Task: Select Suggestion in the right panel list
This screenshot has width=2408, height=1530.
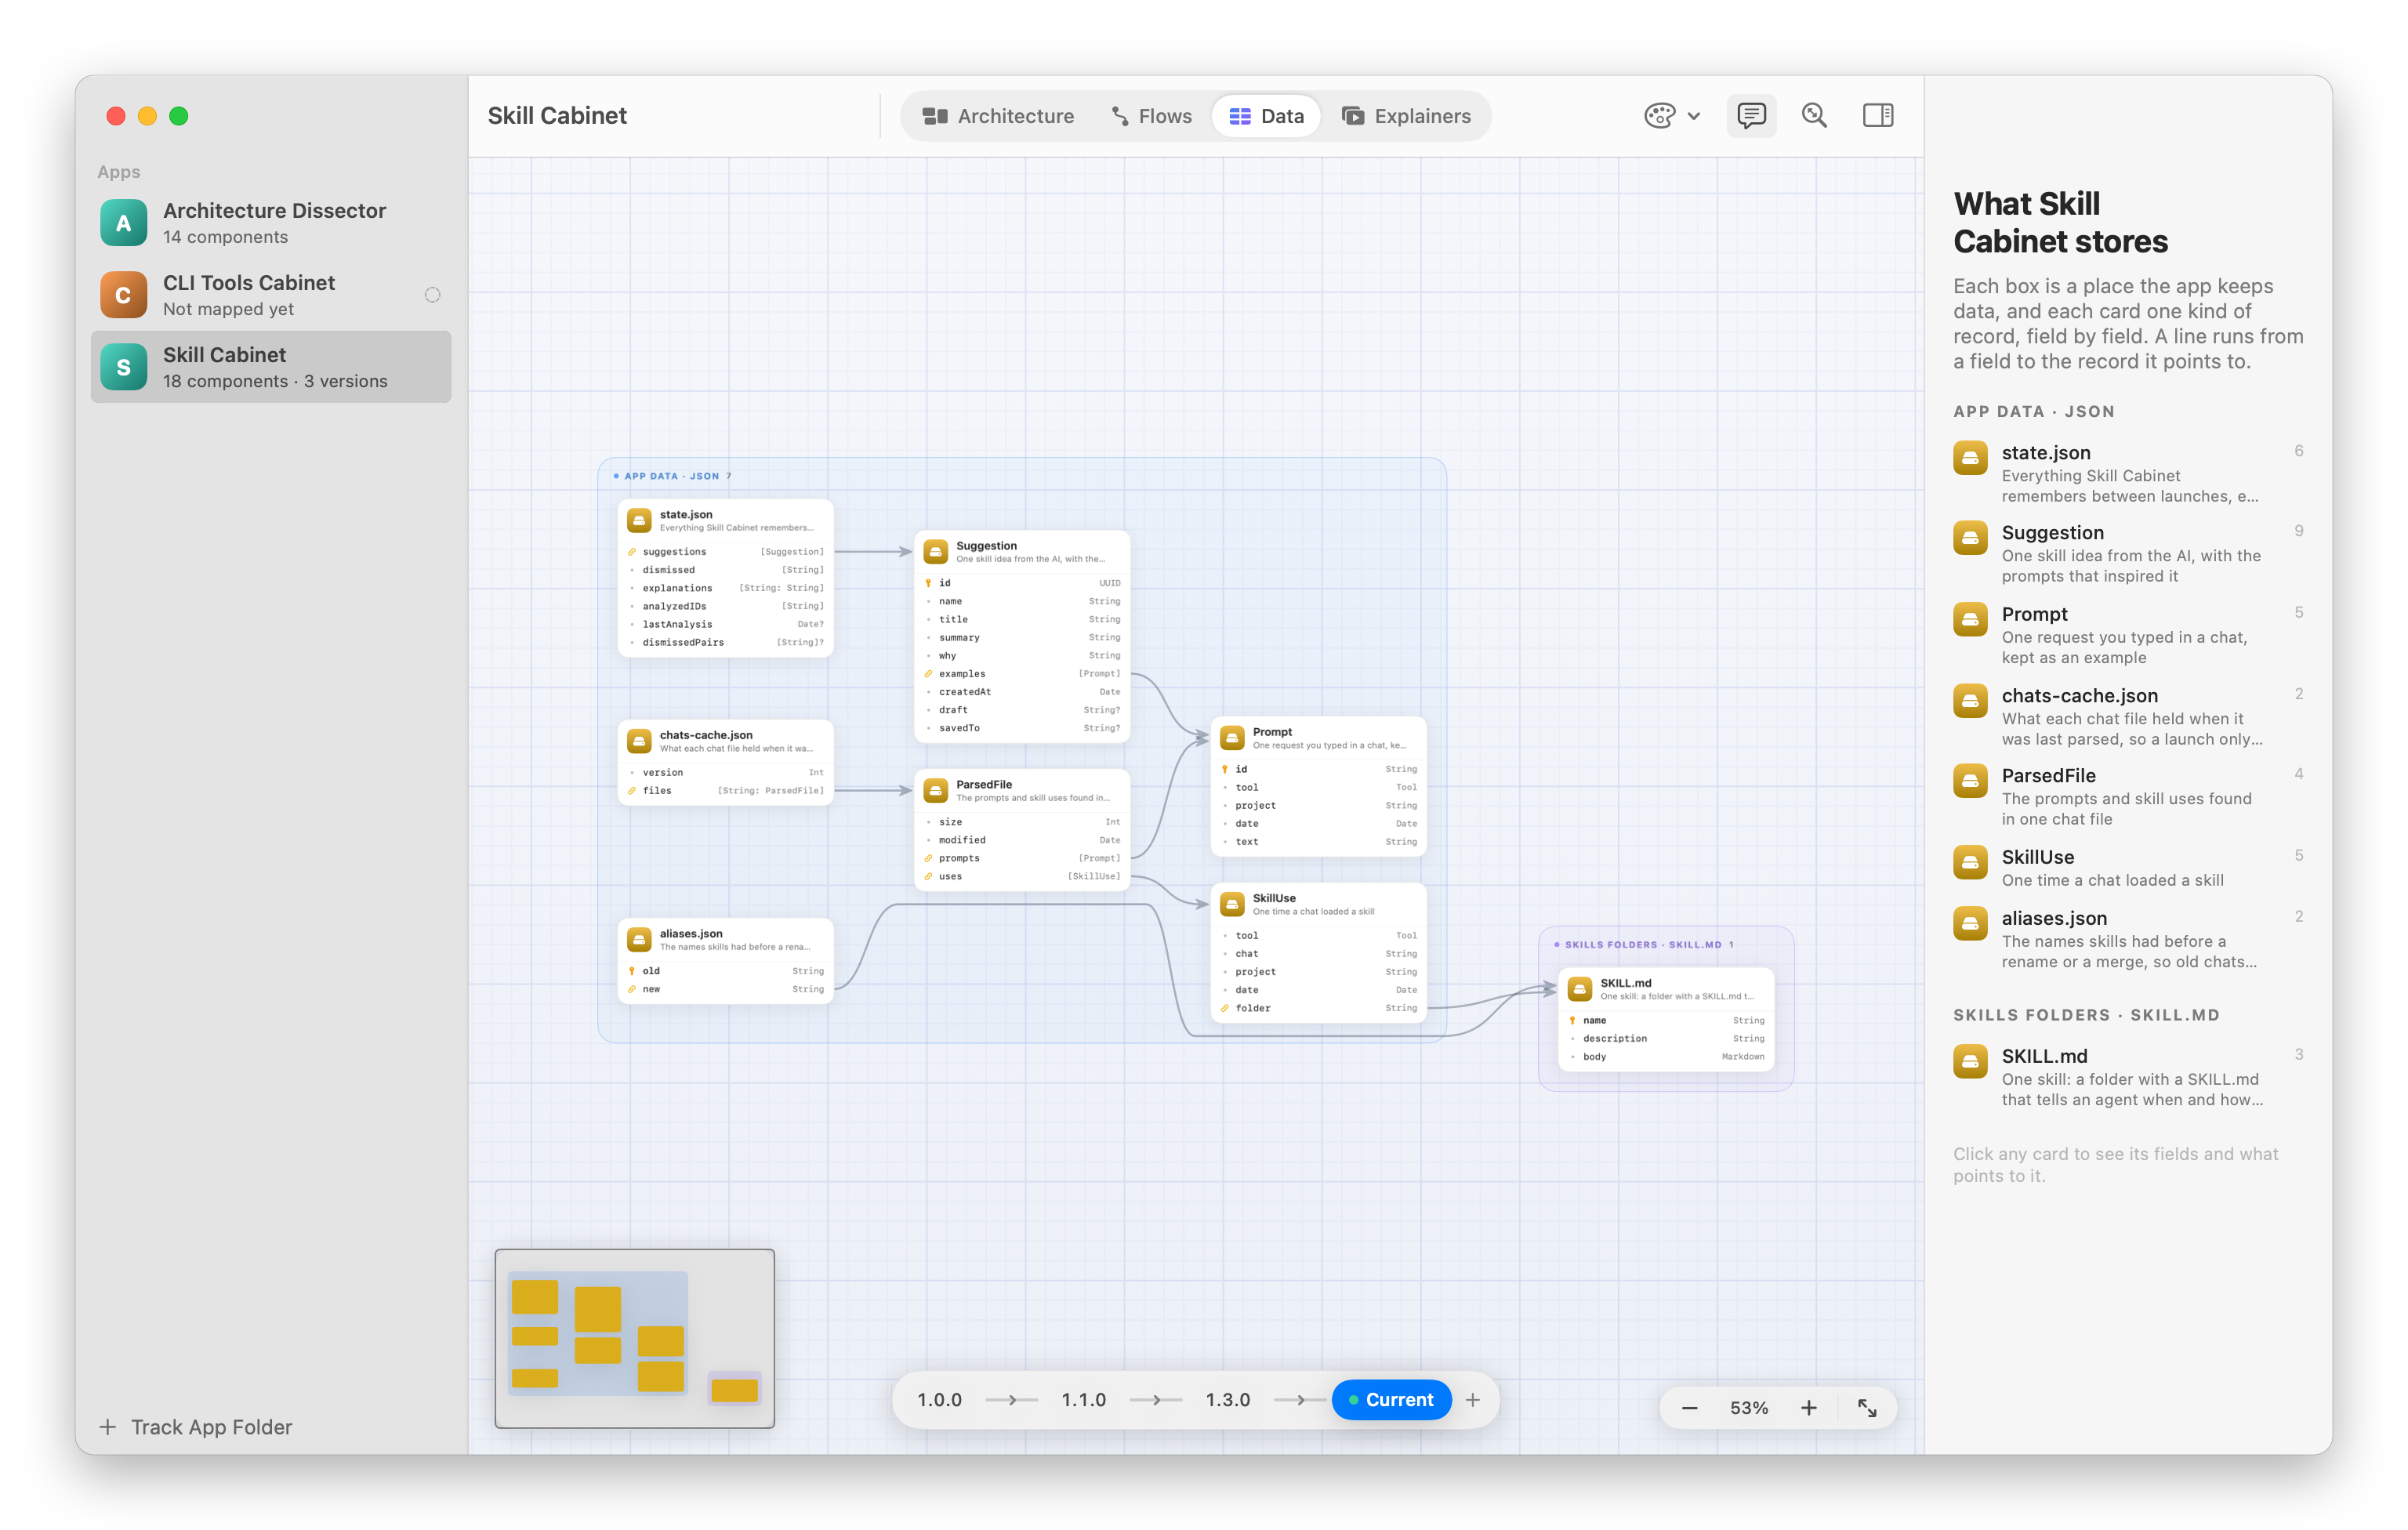Action: [2128, 554]
